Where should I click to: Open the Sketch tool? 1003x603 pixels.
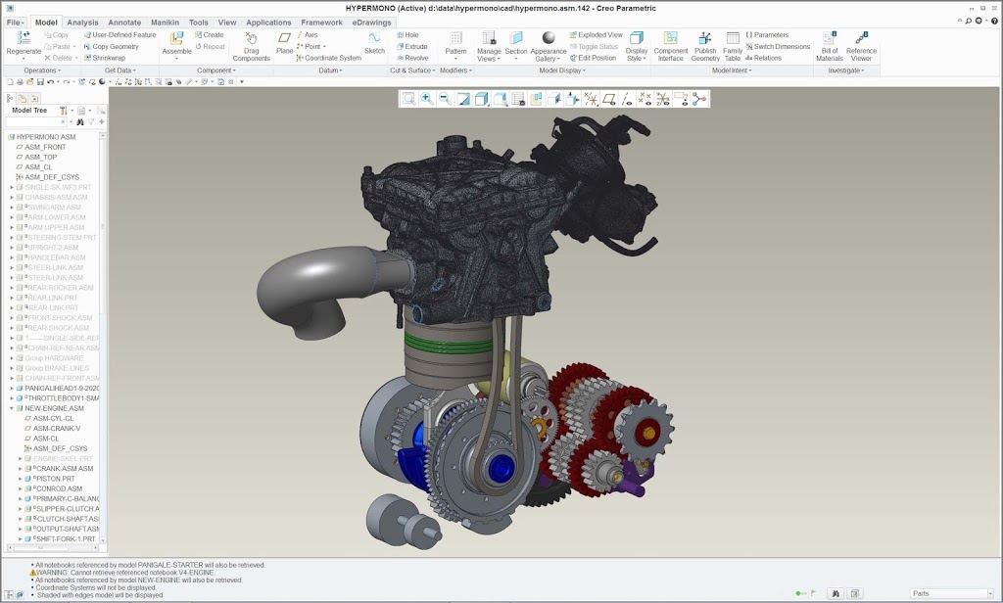click(374, 39)
